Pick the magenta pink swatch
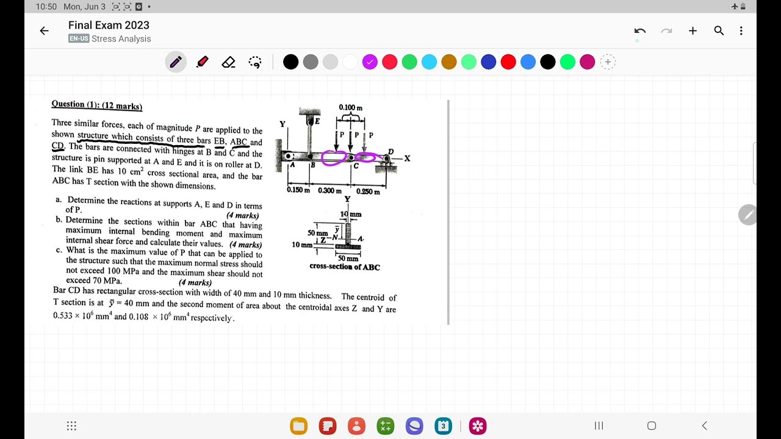 [x=588, y=62]
